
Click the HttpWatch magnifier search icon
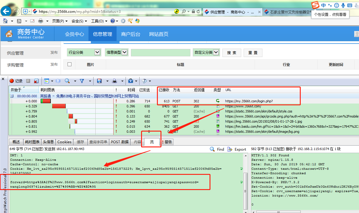click(67, 81)
